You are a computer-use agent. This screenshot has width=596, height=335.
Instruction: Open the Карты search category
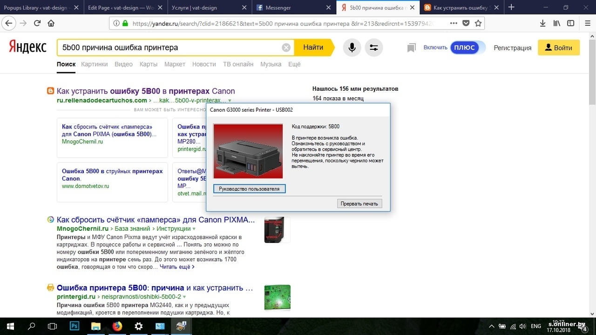click(x=149, y=64)
